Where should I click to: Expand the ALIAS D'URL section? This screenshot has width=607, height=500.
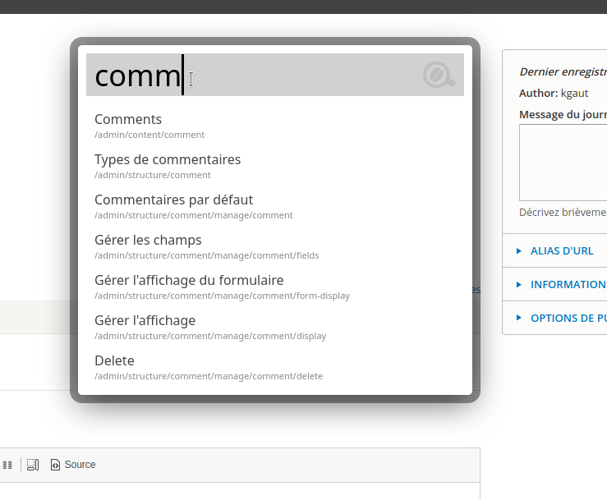562,250
